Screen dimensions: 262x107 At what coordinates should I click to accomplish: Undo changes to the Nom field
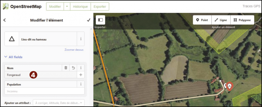73,68
